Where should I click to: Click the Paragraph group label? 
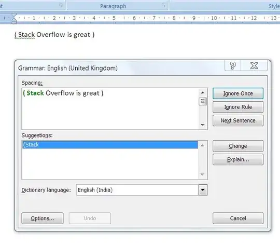113,6
